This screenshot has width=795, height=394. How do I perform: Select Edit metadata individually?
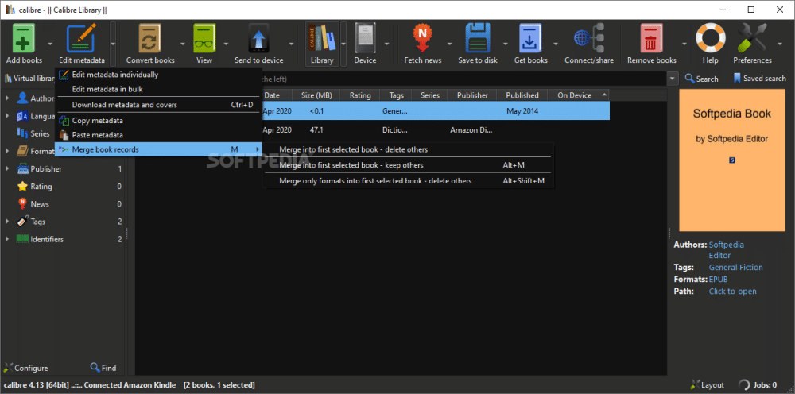(157, 75)
